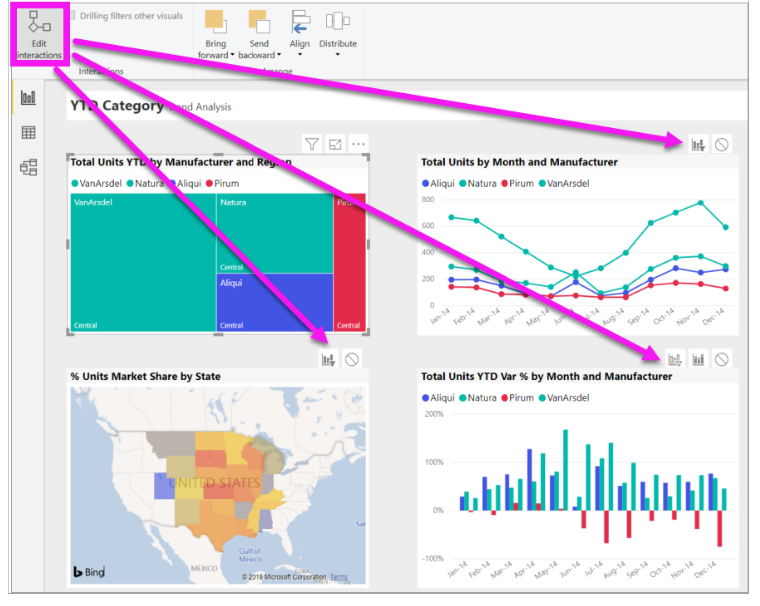
Task: Enable the Drilling filters other visuals checkbox
Action: coord(72,15)
